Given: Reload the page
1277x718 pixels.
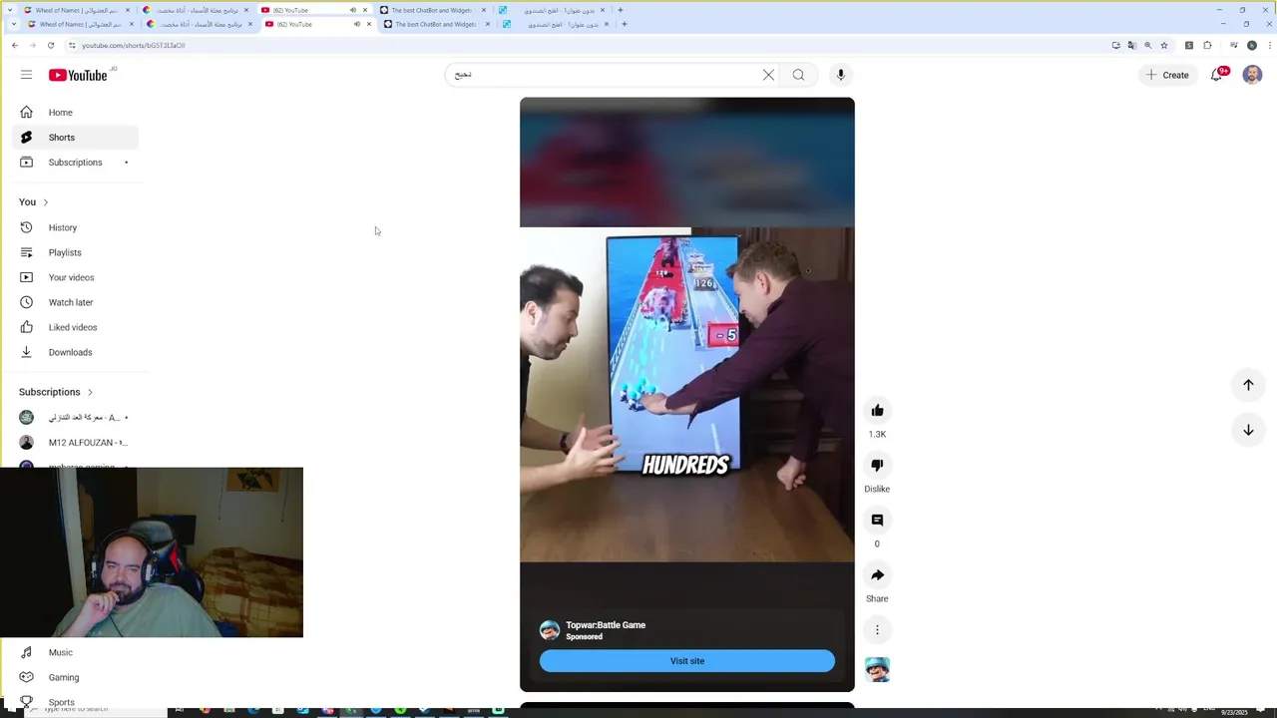Looking at the screenshot, I should 51,45.
